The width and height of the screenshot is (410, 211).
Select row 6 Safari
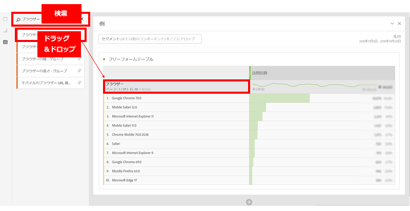click(176, 143)
